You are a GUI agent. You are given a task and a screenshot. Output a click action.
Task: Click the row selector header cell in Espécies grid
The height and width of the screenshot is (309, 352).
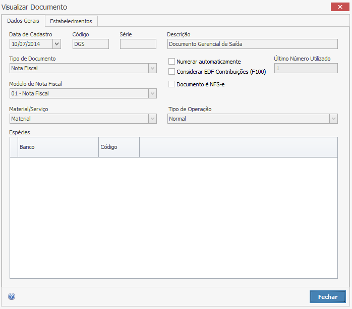pos(14,147)
